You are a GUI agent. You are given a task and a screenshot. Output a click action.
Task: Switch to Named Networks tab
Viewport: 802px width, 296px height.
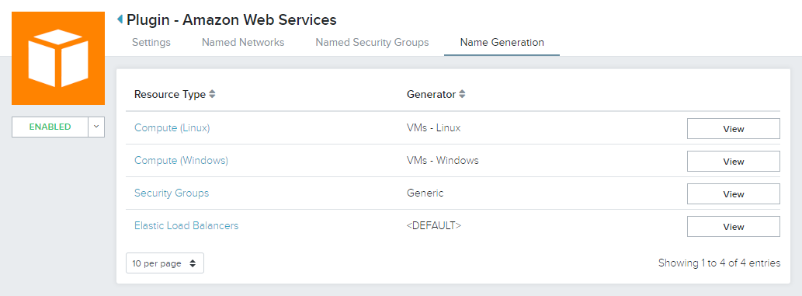(x=243, y=43)
